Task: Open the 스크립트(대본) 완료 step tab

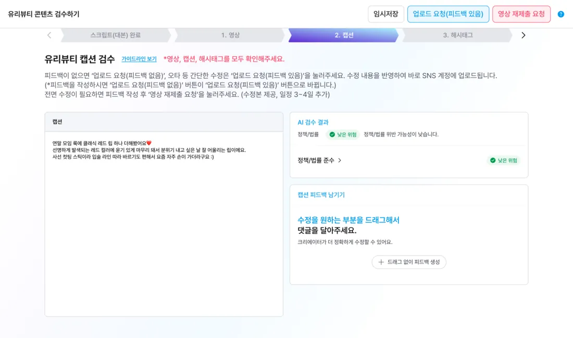Action: pyautogui.click(x=116, y=35)
